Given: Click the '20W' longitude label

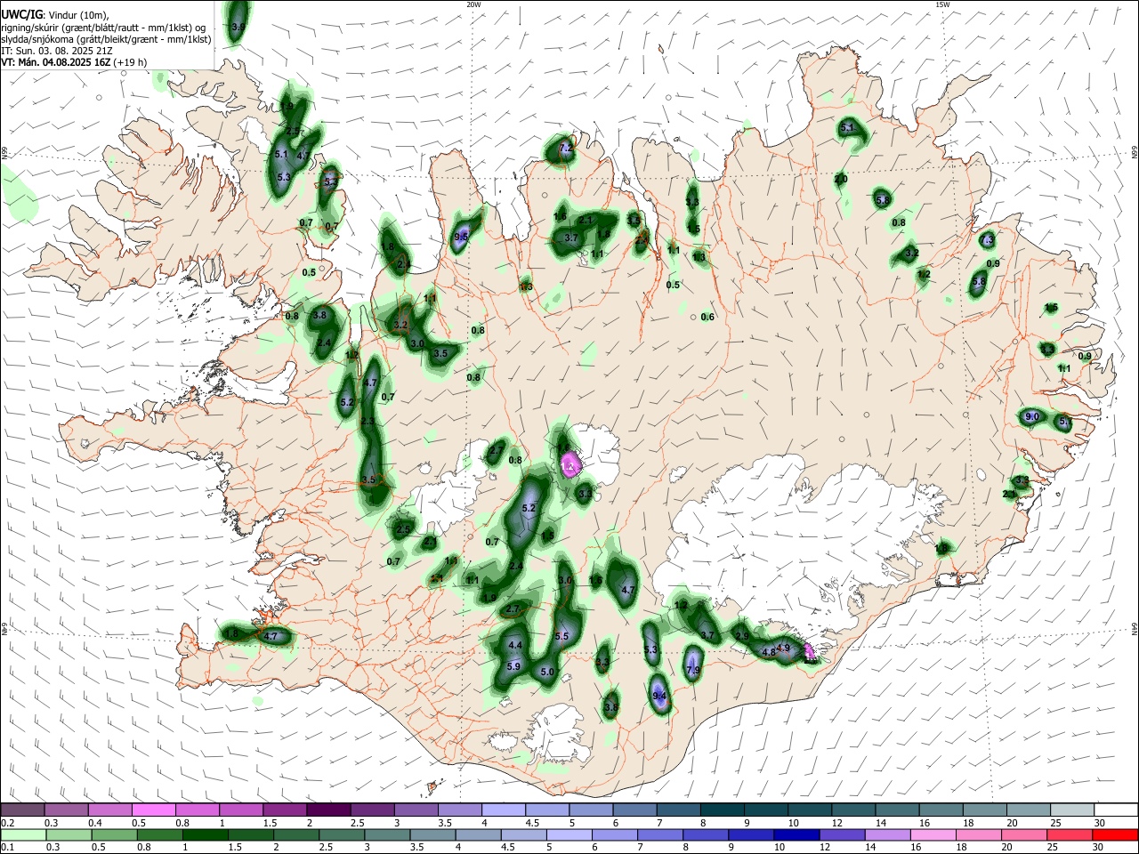Looking at the screenshot, I should tap(473, 4).
